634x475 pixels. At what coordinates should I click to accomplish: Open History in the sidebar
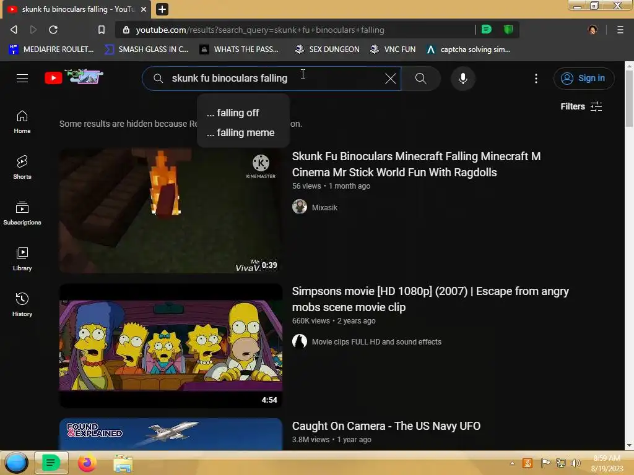[22, 304]
